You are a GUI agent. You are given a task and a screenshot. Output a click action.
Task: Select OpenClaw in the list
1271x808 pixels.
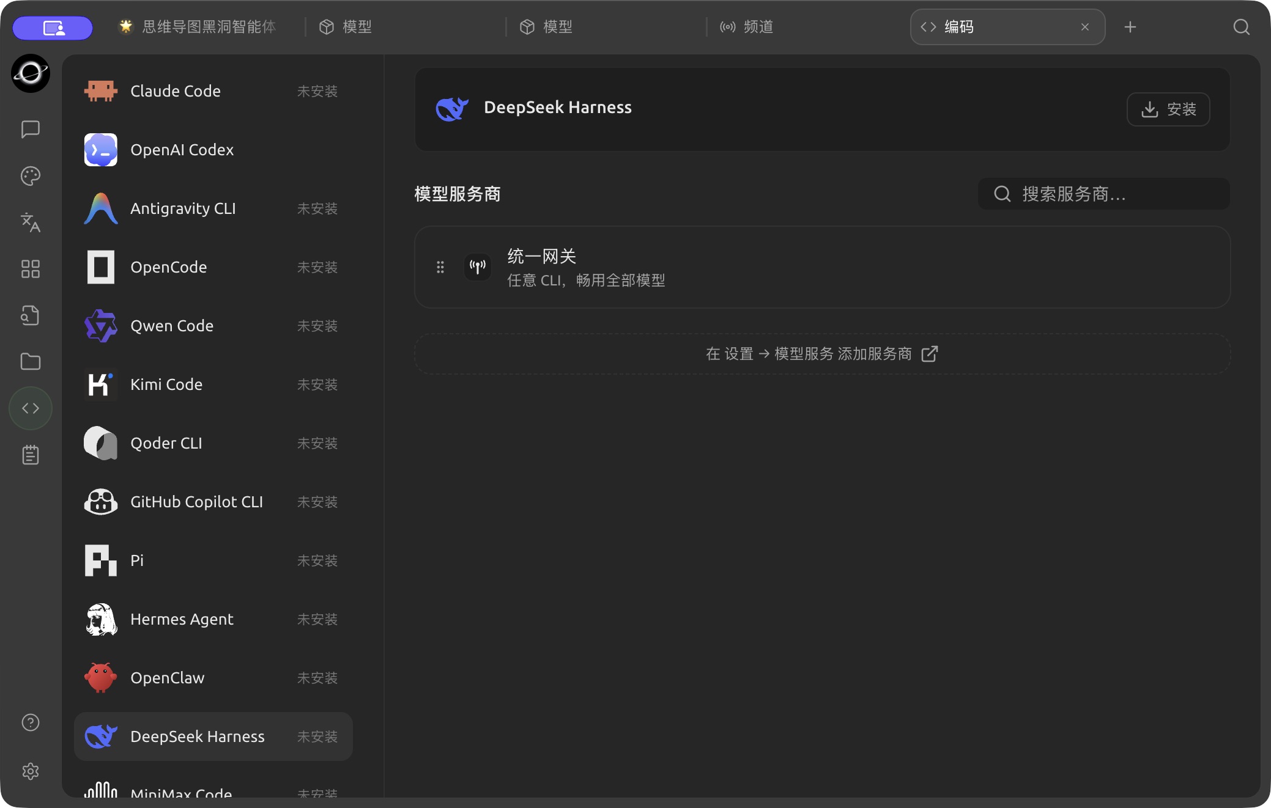[213, 678]
